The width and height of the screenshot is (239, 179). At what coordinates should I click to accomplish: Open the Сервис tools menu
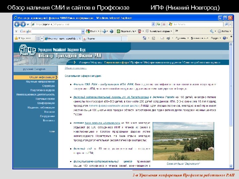[x=216, y=38]
